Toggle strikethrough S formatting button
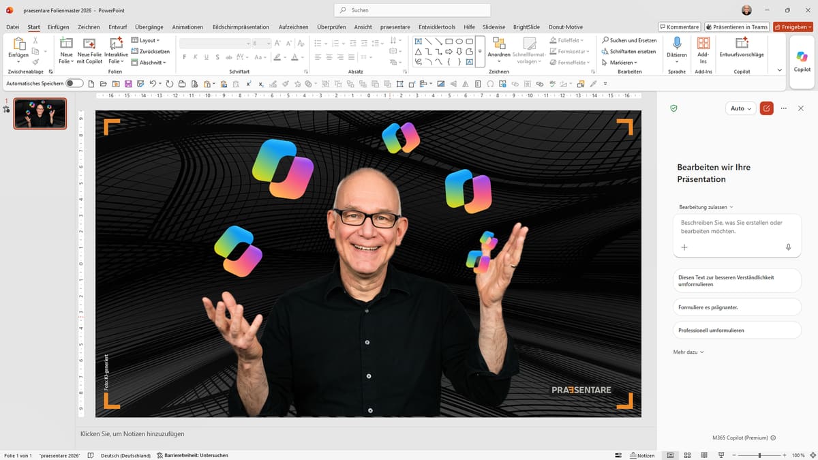Image resolution: width=818 pixels, height=460 pixels. [x=217, y=57]
